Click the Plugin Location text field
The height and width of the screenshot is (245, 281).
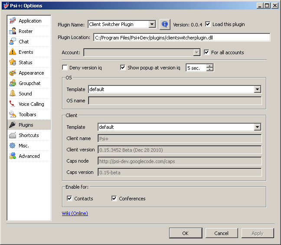pyautogui.click(x=182, y=37)
